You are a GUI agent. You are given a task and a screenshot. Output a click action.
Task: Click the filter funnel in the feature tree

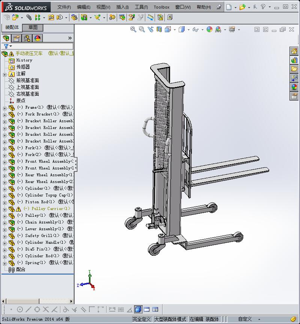coord(6,46)
